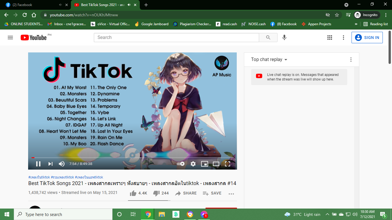Open the Incognito profile chip
The height and width of the screenshot is (220, 392).
367,15
